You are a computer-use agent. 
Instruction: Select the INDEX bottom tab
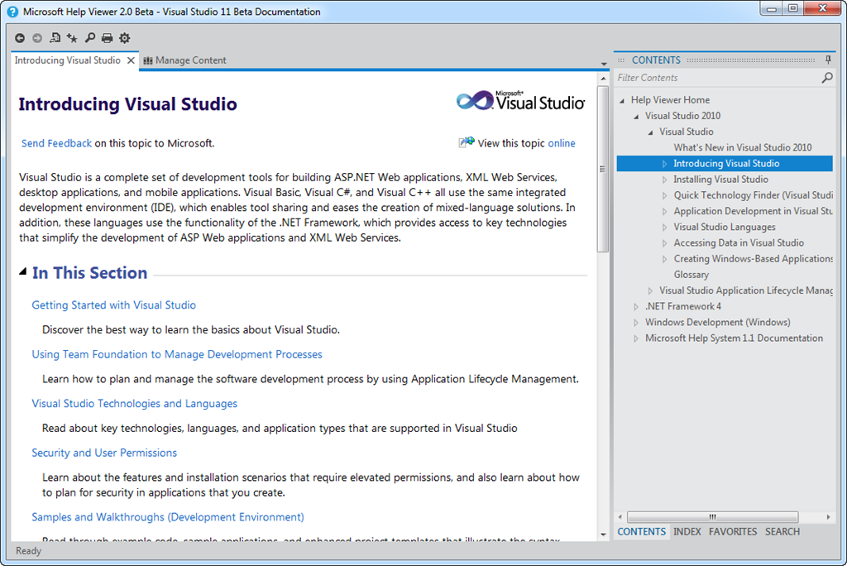[x=687, y=531]
